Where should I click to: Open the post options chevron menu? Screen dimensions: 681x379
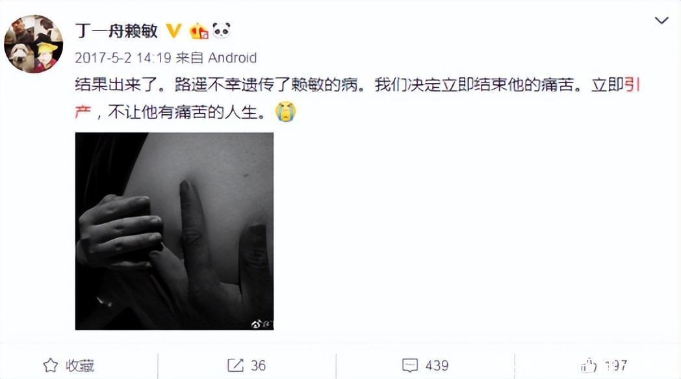pyautogui.click(x=661, y=20)
